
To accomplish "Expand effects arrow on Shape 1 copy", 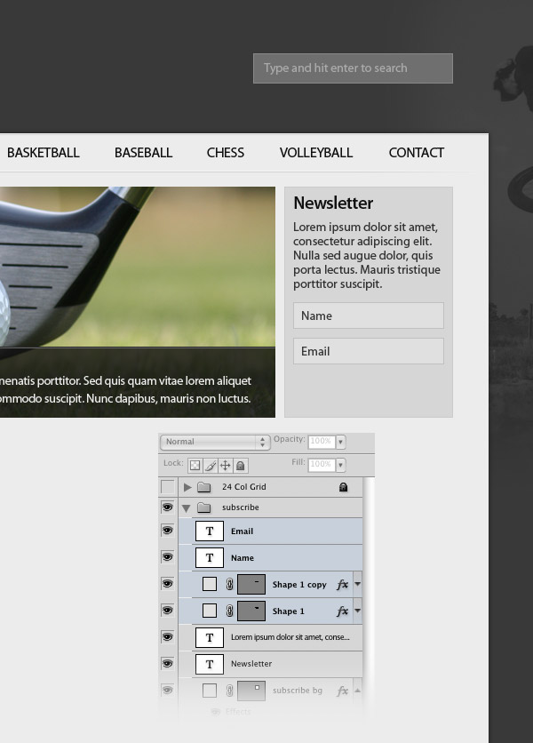I will [x=358, y=584].
